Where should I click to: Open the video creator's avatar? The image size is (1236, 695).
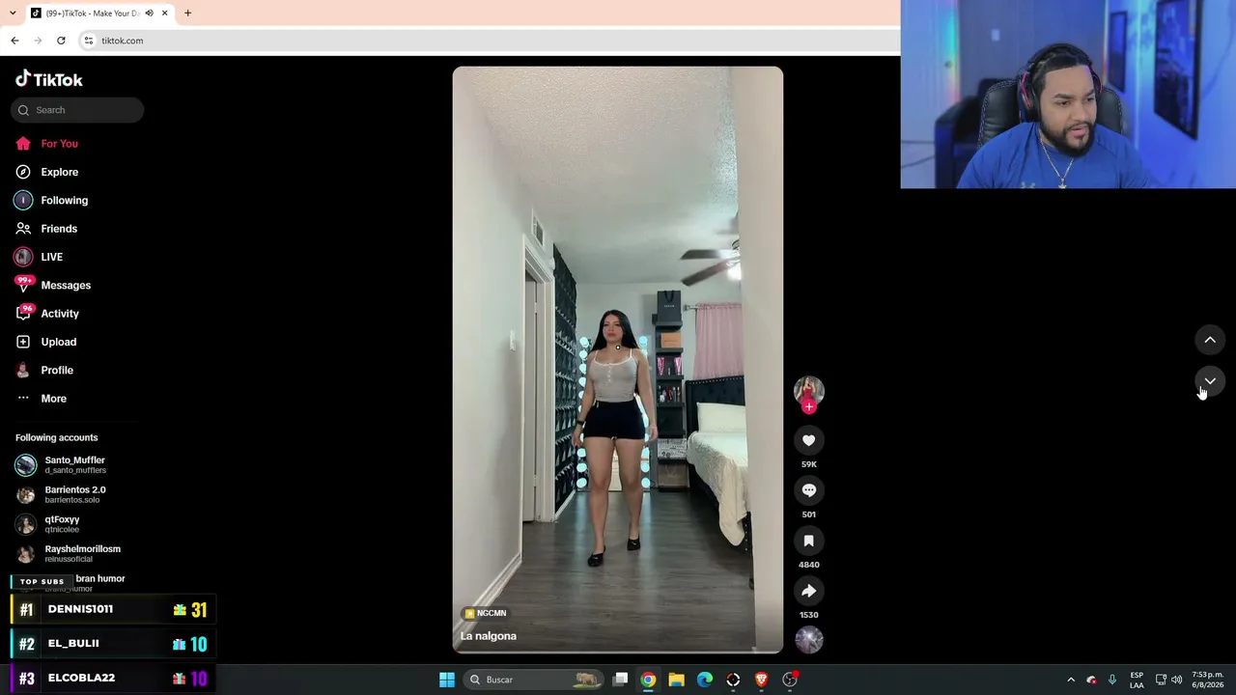coord(809,390)
